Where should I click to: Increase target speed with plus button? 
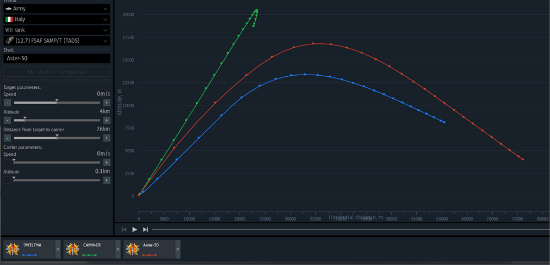tap(107, 103)
